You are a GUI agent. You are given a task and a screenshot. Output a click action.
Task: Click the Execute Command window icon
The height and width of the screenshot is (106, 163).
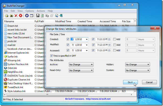[32, 16]
